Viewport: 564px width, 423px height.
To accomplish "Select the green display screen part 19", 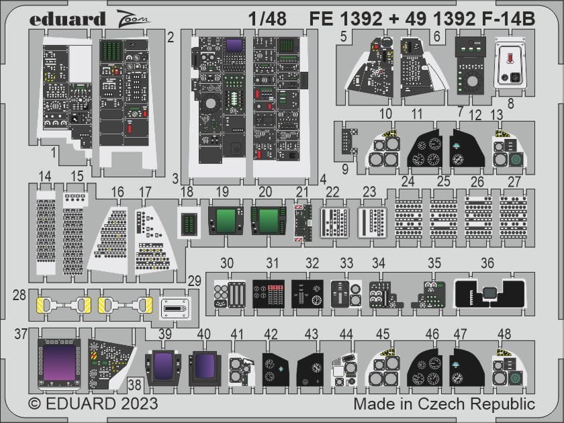I will [226, 221].
